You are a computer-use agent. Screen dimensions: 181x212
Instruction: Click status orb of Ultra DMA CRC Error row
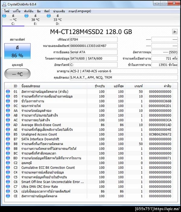pos(8,186)
